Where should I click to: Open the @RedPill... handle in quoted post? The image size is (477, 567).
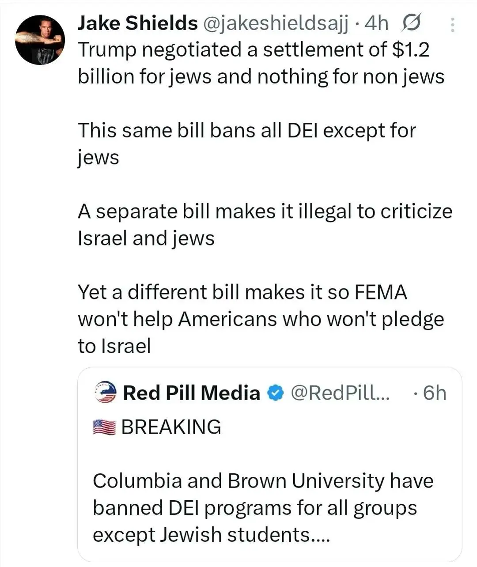[340, 393]
